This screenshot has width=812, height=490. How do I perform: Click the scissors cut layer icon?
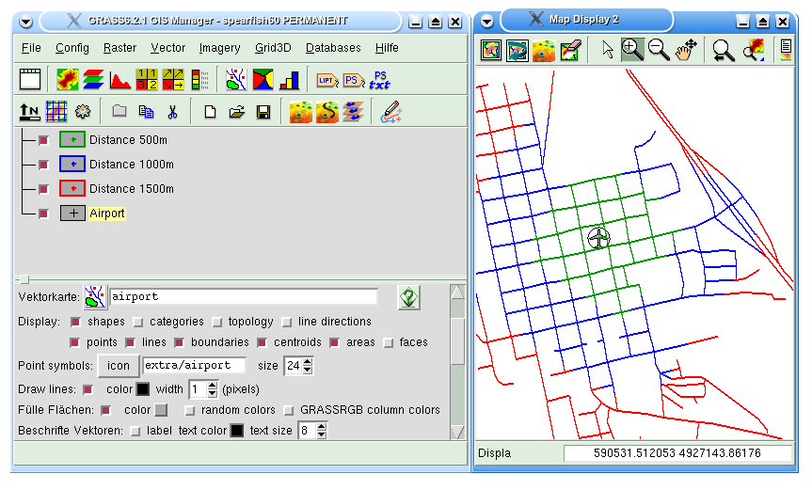[x=172, y=111]
